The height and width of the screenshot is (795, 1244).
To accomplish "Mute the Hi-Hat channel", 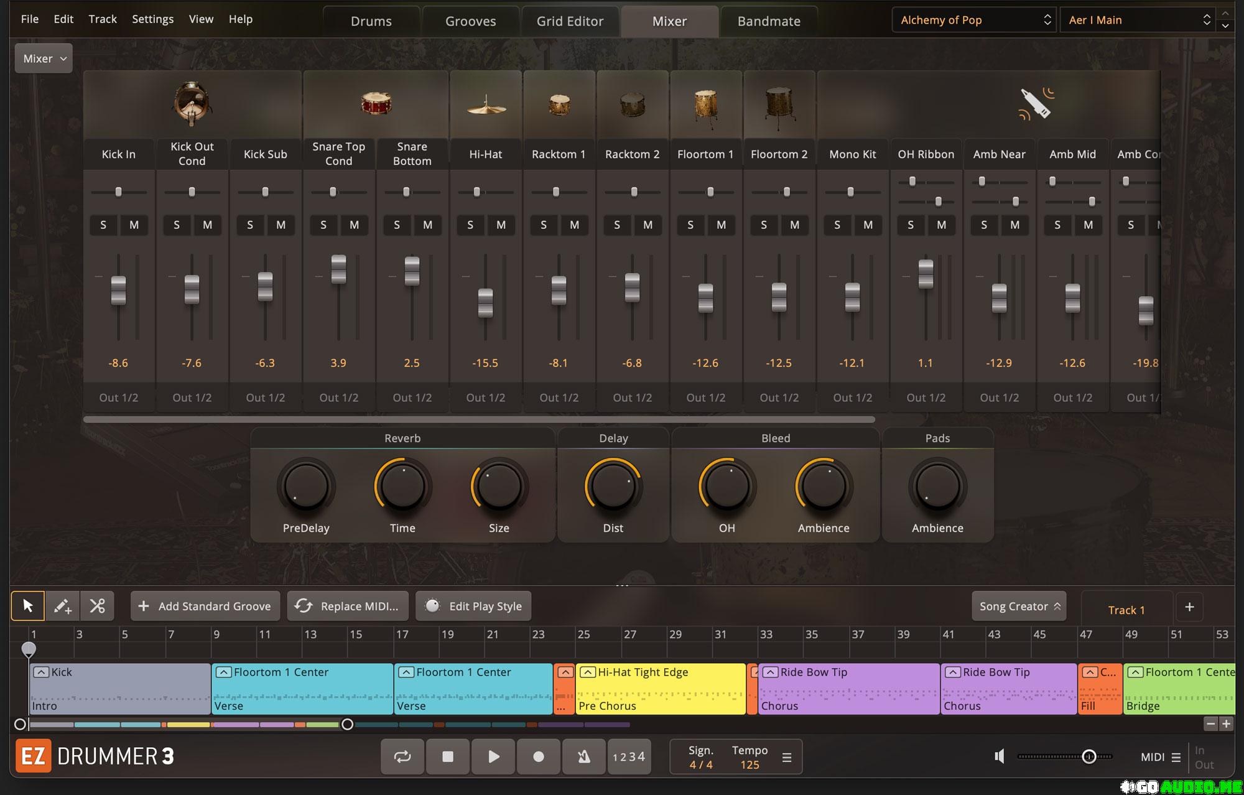I will (x=501, y=225).
